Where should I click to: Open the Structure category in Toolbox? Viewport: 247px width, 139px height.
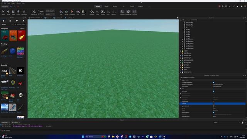tap(13, 36)
